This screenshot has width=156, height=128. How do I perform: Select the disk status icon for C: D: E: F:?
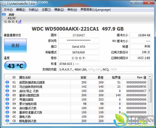(x=4, y=15)
